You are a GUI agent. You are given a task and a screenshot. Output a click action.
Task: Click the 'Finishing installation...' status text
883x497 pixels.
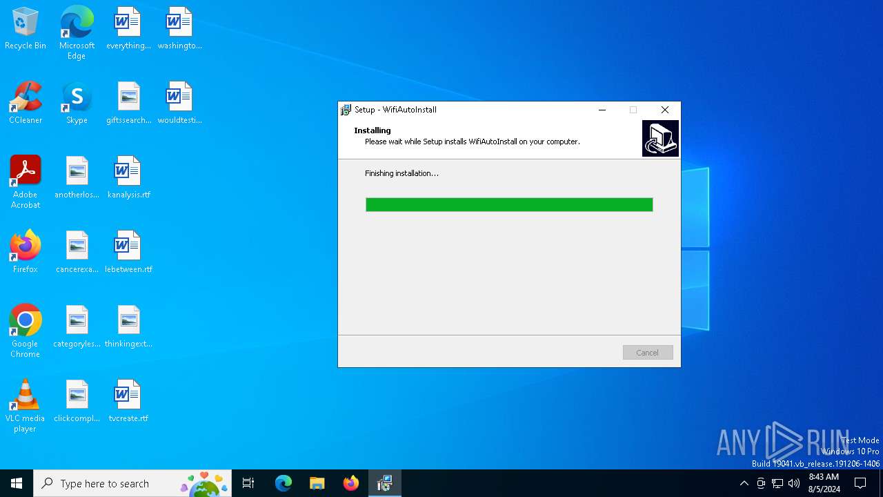coord(401,173)
